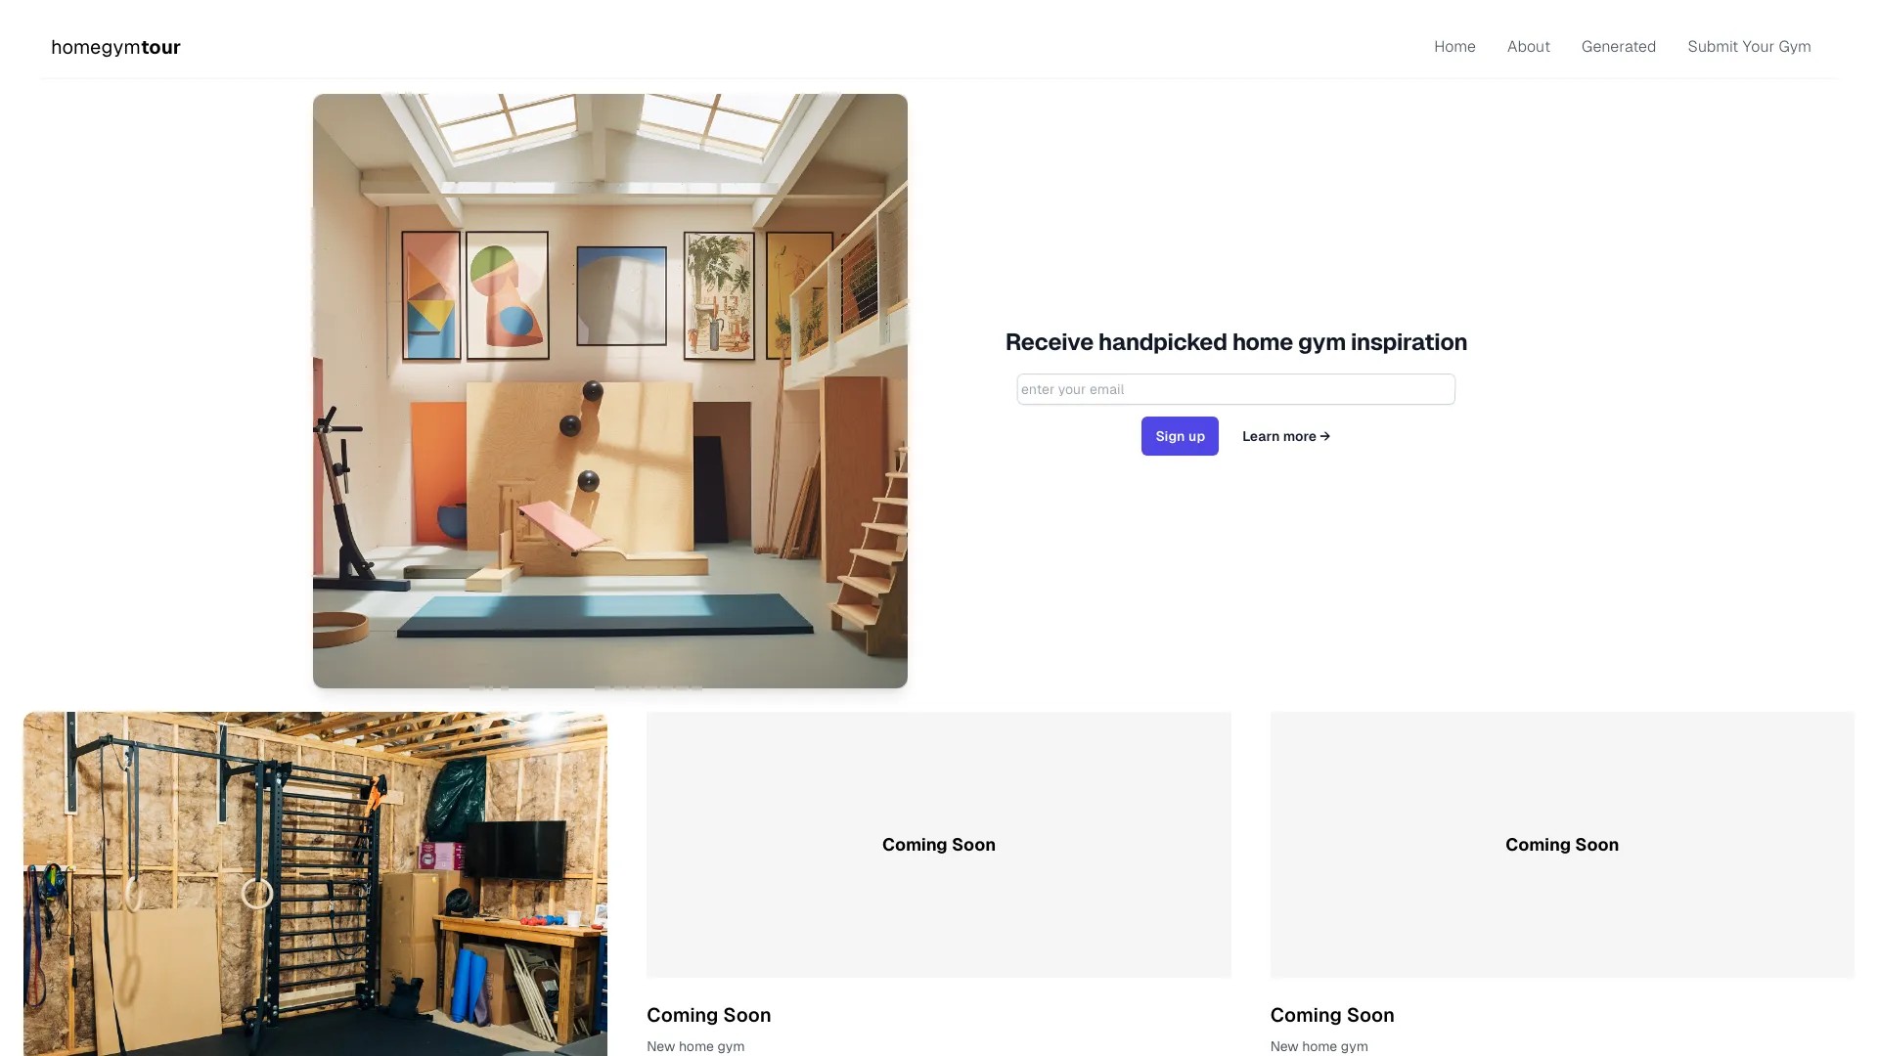This screenshot has height=1056, width=1878.
Task: Click New home gym text under middle card
Action: pyautogui.click(x=694, y=1045)
